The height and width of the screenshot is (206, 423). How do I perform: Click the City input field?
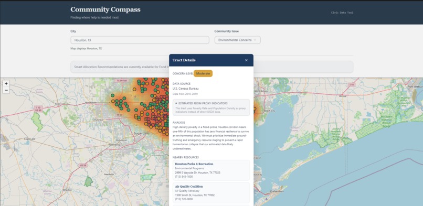(140, 40)
